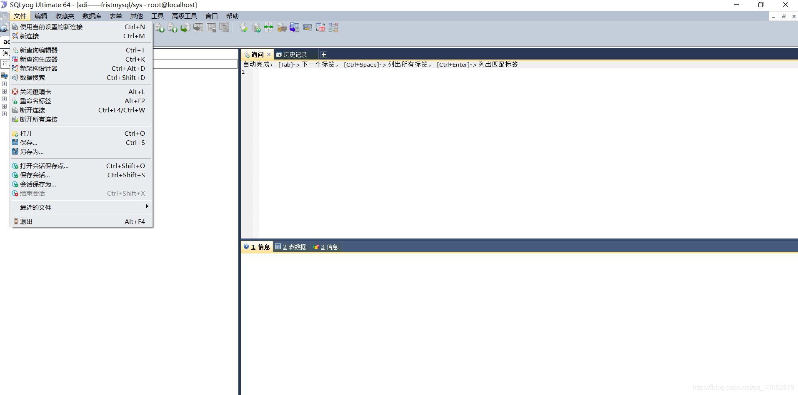This screenshot has width=798, height=395.
Task: Choose 打开 from the 文件 menu
Action: click(x=81, y=133)
